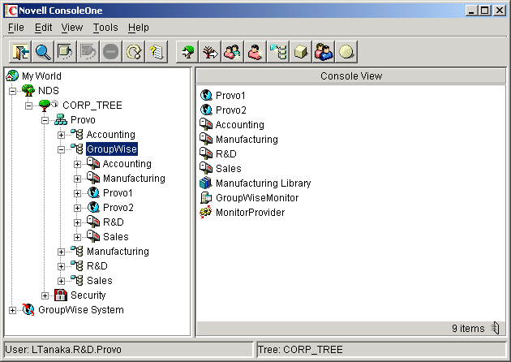Select the Sales container under Provo
Screen dimensions: 511x362
[100, 281]
